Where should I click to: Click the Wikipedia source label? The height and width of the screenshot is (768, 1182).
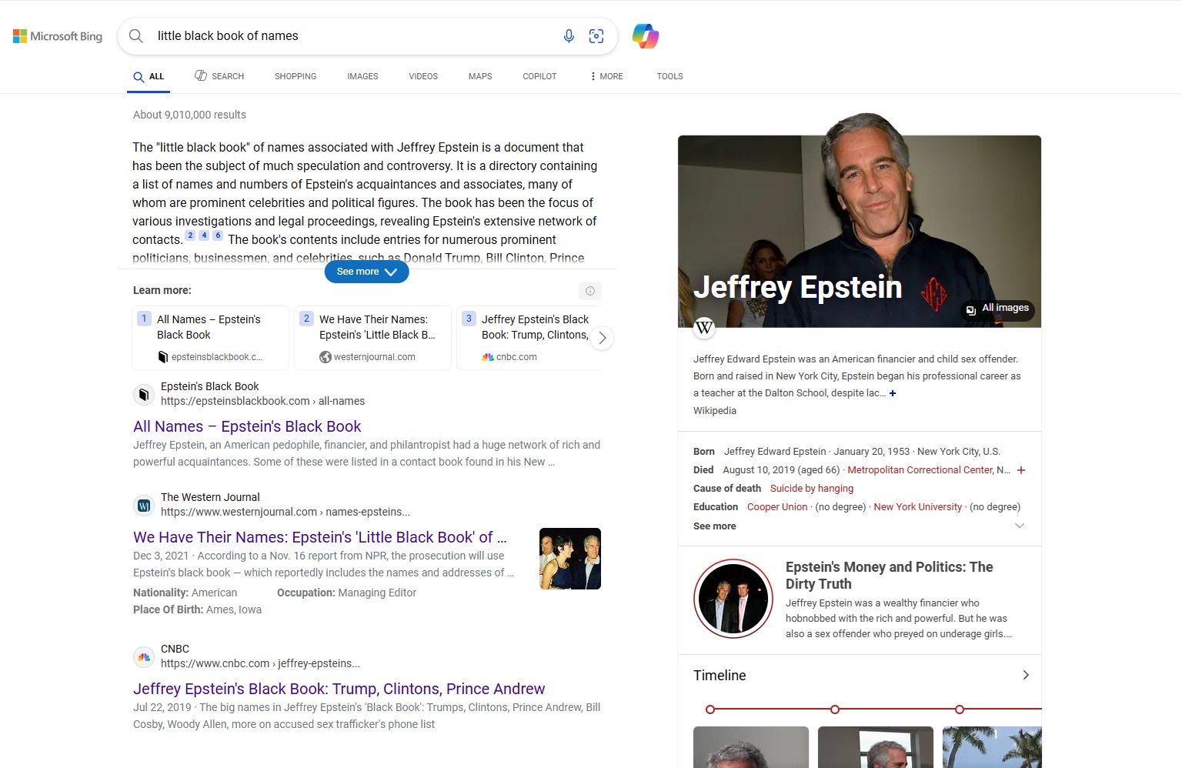[715, 411]
